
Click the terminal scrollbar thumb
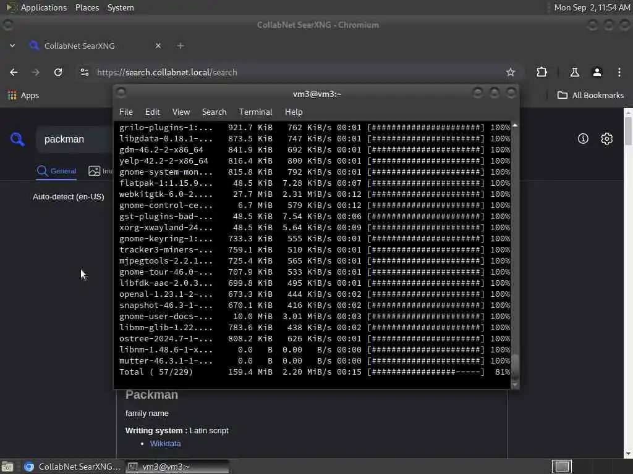[515, 367]
